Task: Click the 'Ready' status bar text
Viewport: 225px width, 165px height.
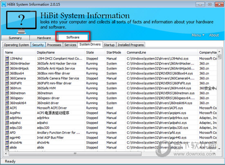Action: (x=10, y=161)
